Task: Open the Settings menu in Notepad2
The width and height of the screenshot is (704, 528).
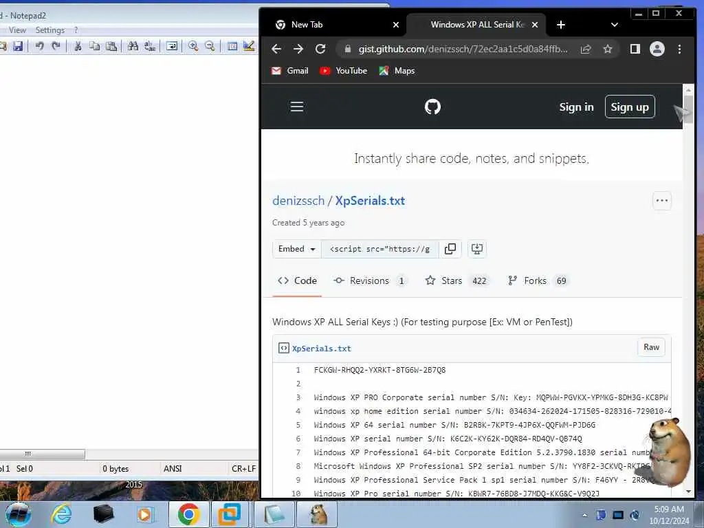Action: pos(49,30)
